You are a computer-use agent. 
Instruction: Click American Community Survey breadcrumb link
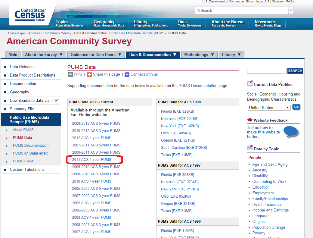[x=50, y=33]
